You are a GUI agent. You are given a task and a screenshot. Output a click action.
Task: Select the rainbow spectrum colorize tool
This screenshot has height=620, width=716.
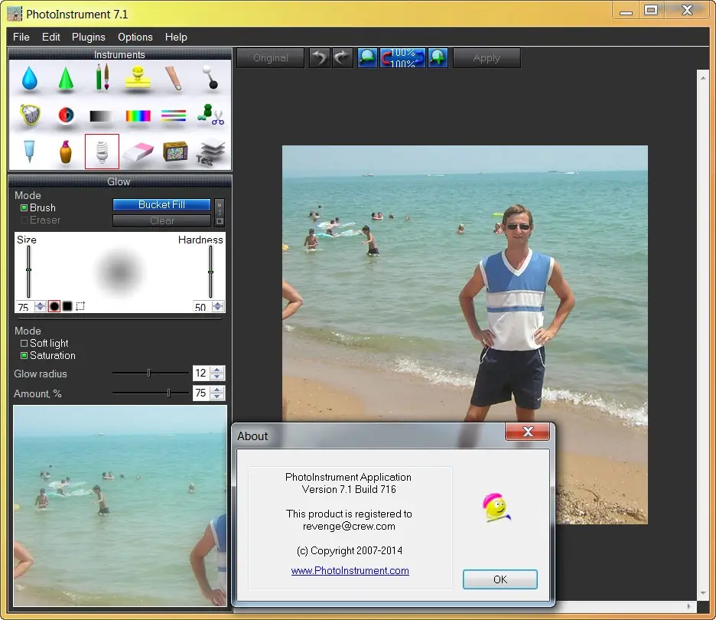tap(138, 116)
